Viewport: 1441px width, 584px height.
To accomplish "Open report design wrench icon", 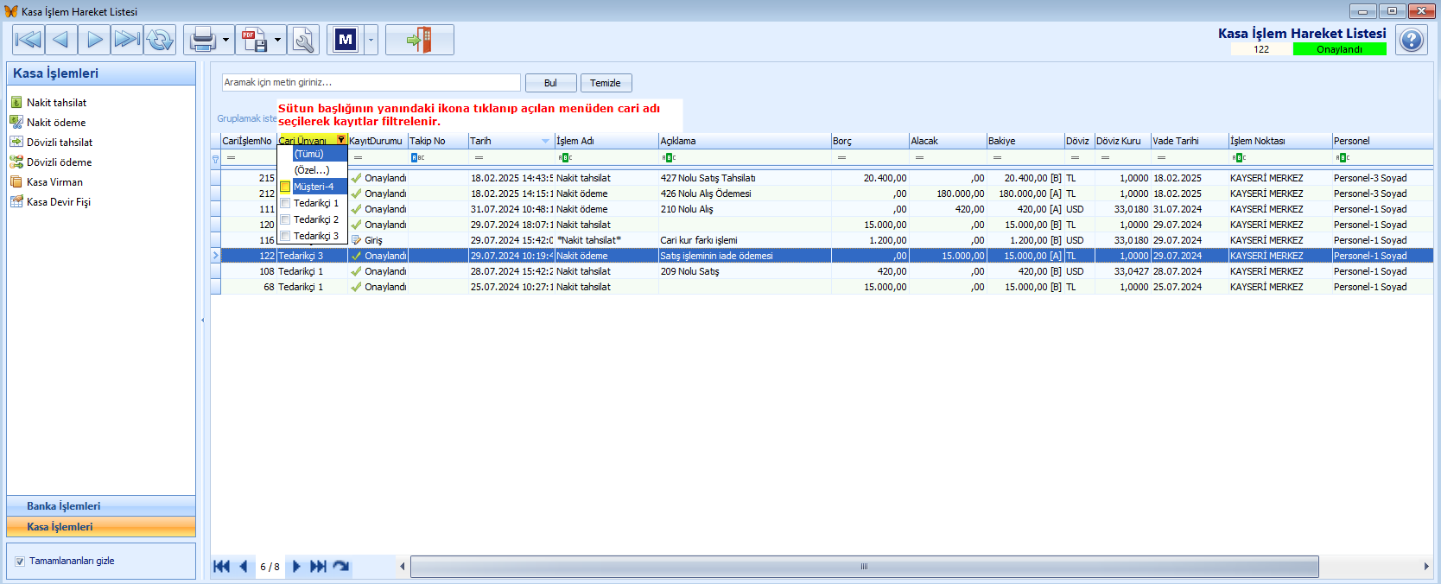I will pyautogui.click(x=303, y=40).
